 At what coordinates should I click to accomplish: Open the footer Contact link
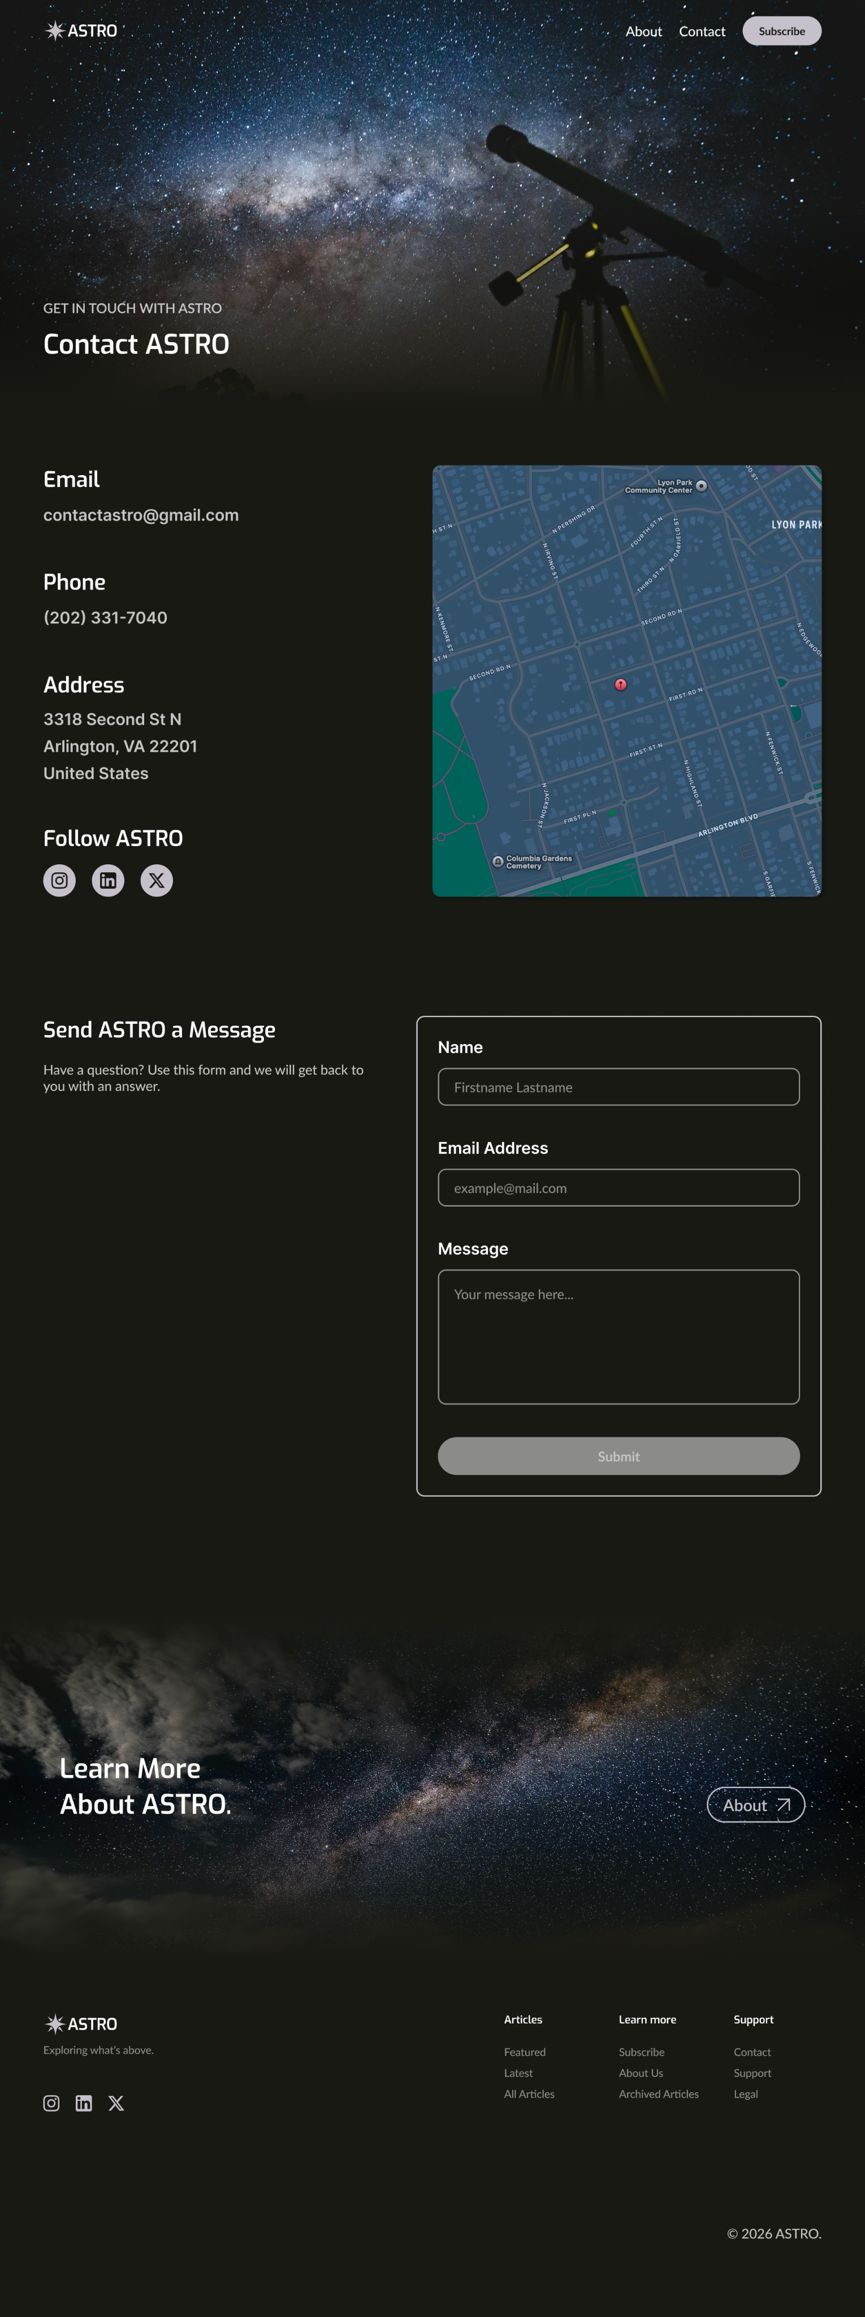pyautogui.click(x=752, y=2053)
